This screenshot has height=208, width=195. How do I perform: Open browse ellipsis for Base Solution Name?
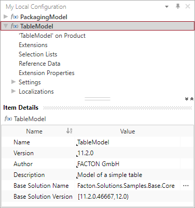(x=186, y=186)
